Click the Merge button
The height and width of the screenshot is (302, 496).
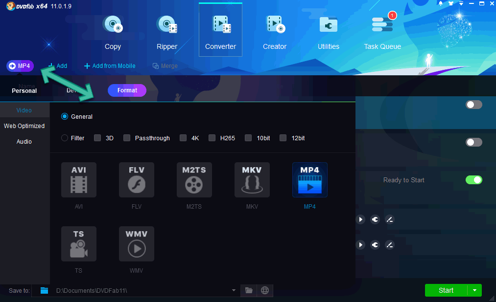coord(165,66)
